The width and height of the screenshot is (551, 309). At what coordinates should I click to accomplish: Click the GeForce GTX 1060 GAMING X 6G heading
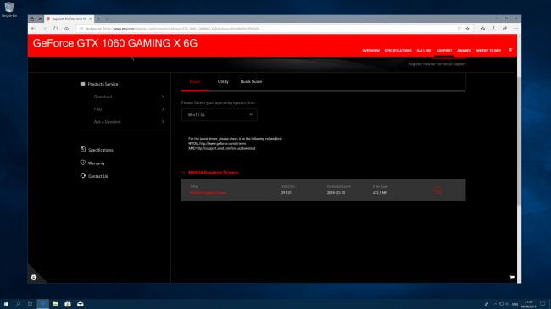point(115,43)
